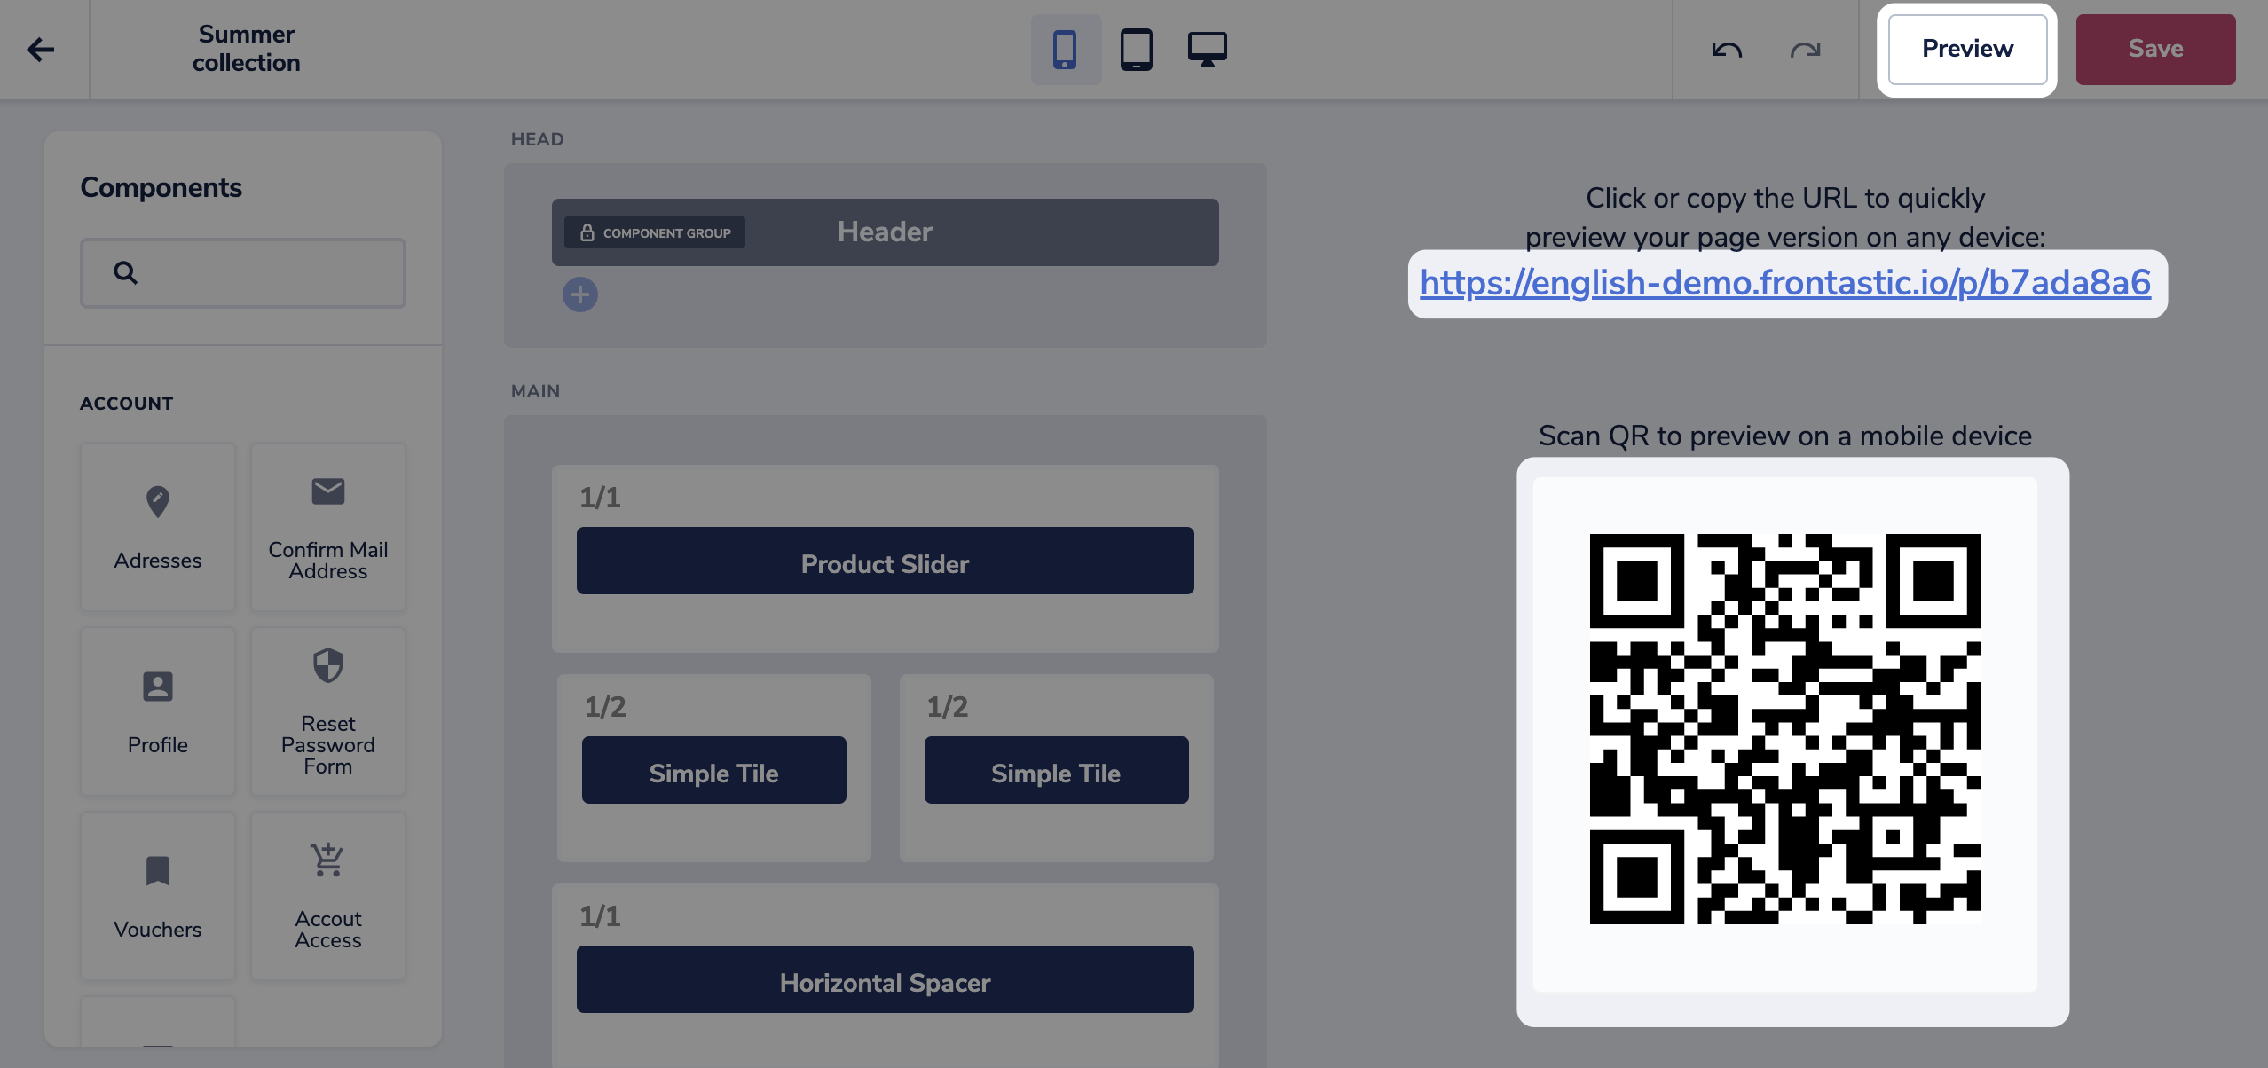Viewport: 2268px width, 1068px height.
Task: Undo the last change
Action: tap(1727, 50)
